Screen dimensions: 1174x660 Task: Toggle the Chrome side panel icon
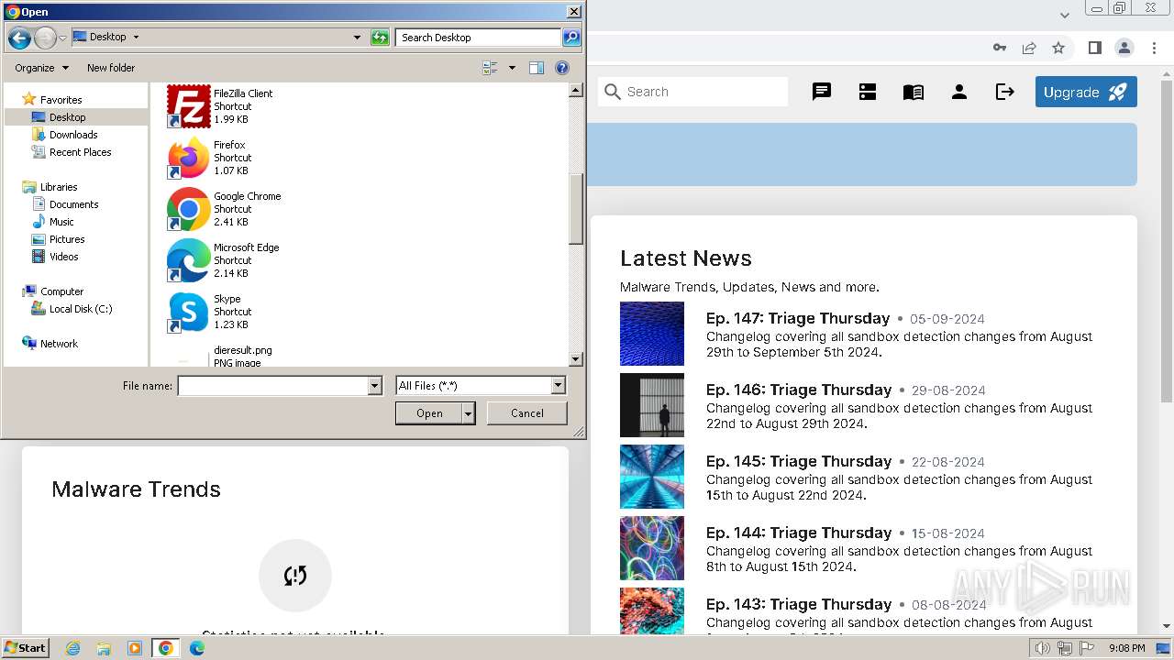point(1094,48)
